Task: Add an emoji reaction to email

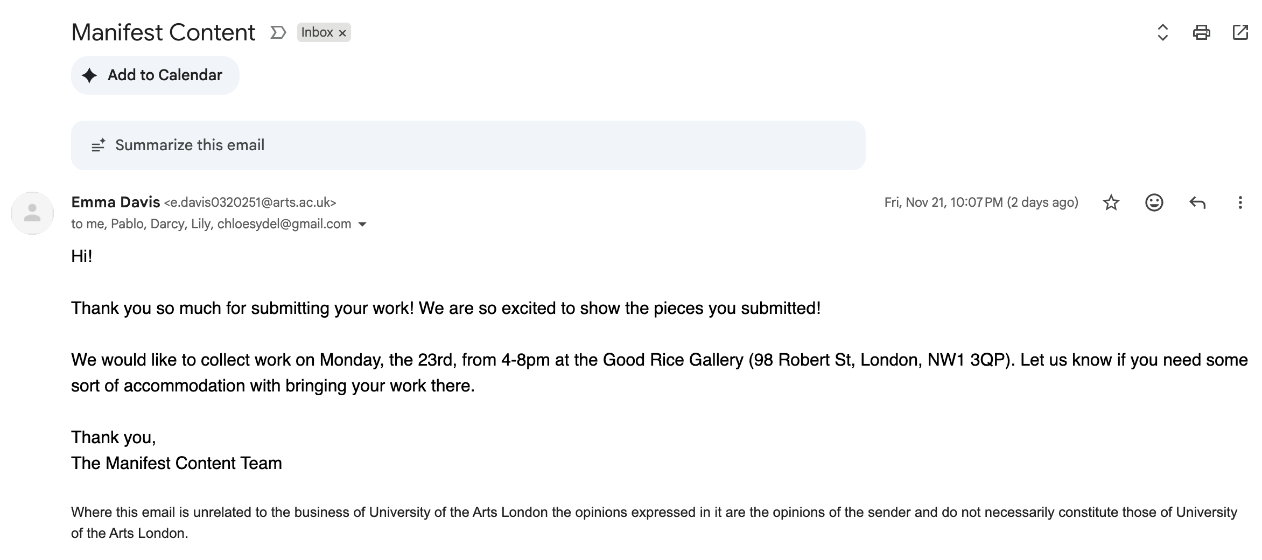Action: (1154, 202)
